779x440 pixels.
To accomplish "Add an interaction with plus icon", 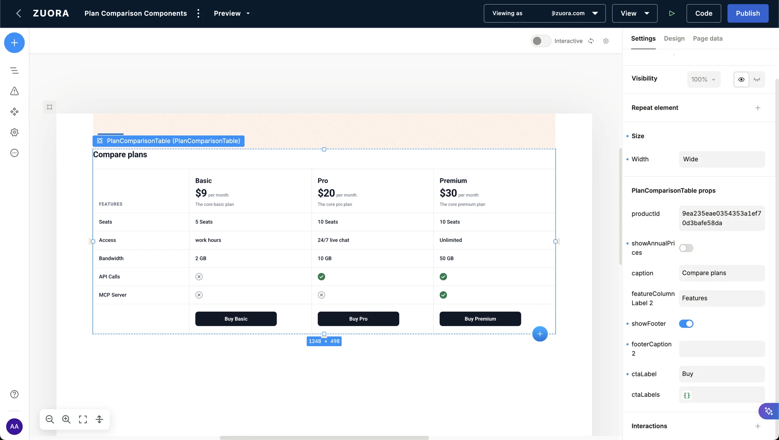I will (758, 426).
